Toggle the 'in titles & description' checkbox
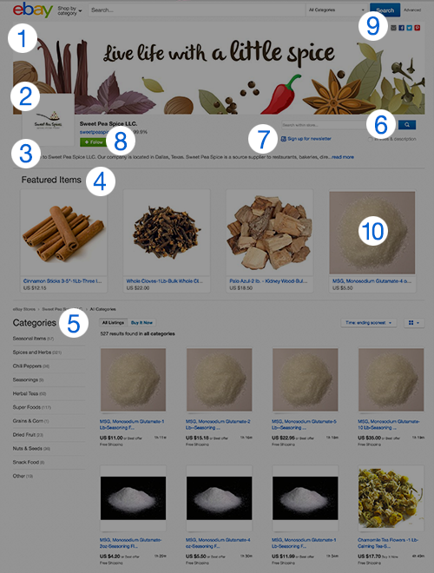 click(371, 139)
